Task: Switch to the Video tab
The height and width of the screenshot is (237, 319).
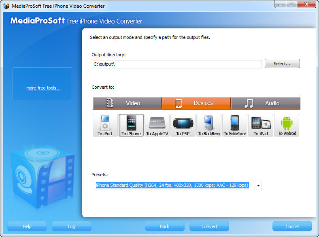Action: coord(127,103)
